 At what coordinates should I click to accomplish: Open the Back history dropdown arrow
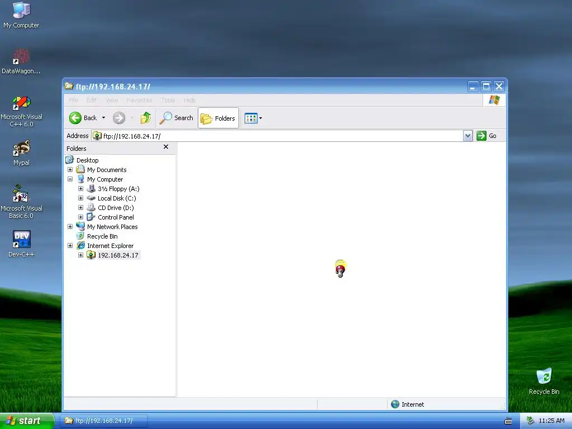(103, 118)
